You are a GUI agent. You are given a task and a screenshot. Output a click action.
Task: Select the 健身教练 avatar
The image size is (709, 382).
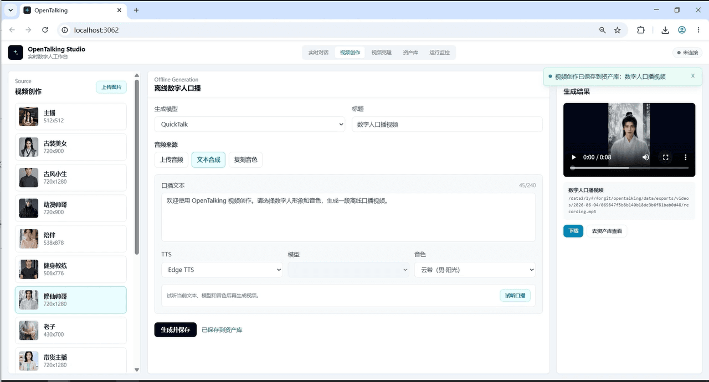[x=71, y=269]
